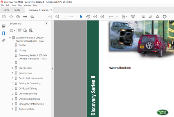Zoom out with the minus button

95,17
